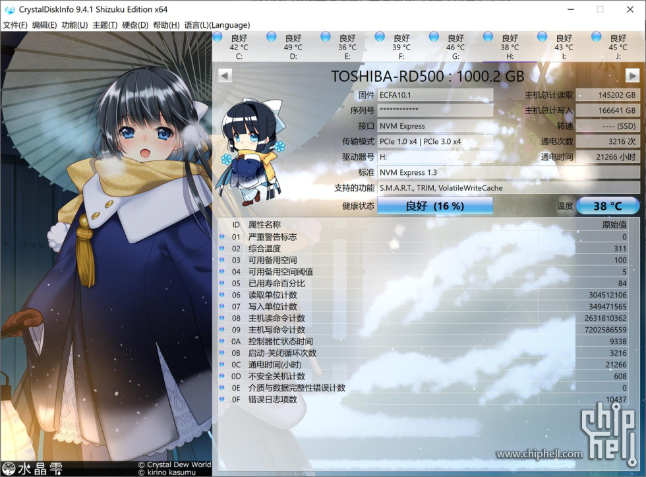Switch to the C: disk tab
The height and width of the screenshot is (477, 646).
(239, 47)
